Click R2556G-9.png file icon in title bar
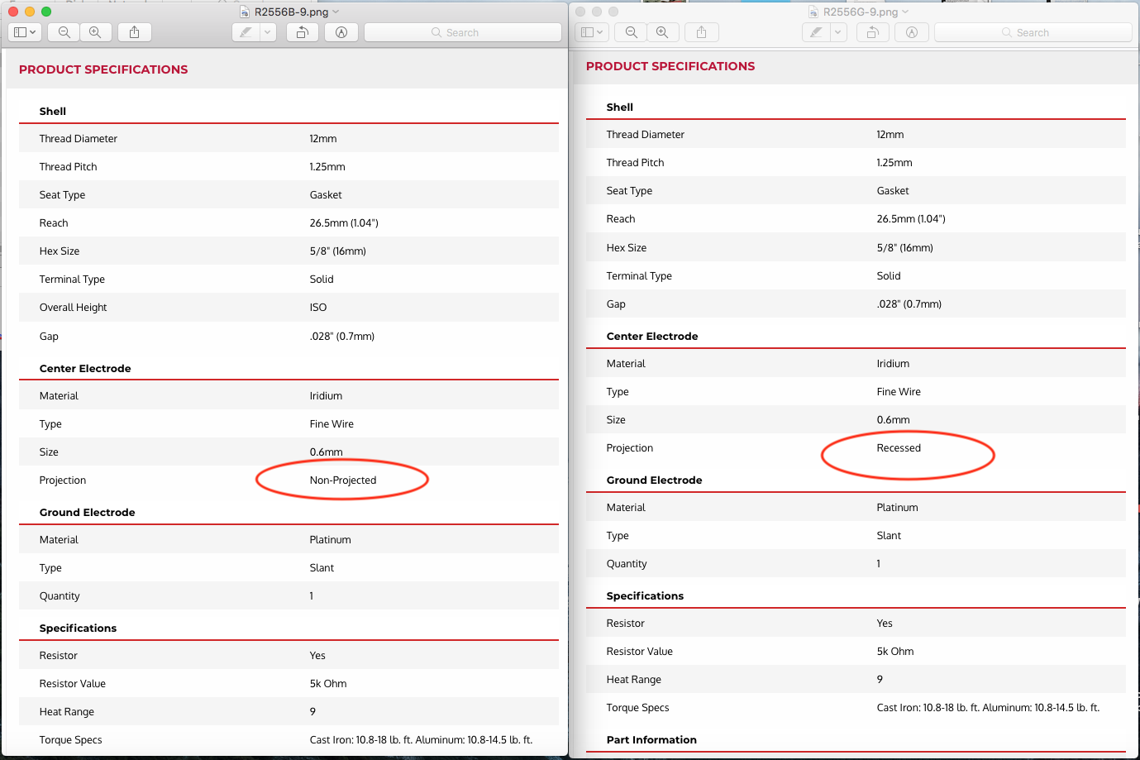Screen dimensions: 1140x760 tap(813, 12)
